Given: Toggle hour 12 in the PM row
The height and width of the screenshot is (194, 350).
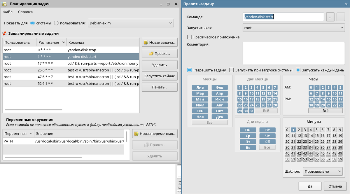Looking at the screenshot, I should [x=311, y=99].
